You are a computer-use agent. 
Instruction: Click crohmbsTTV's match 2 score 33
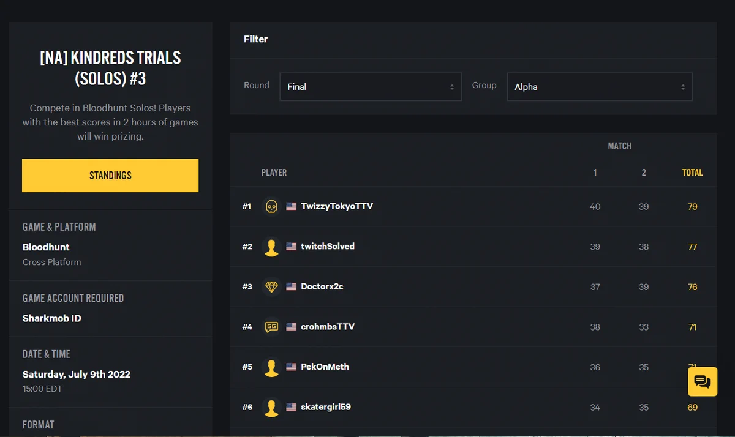pyautogui.click(x=644, y=327)
